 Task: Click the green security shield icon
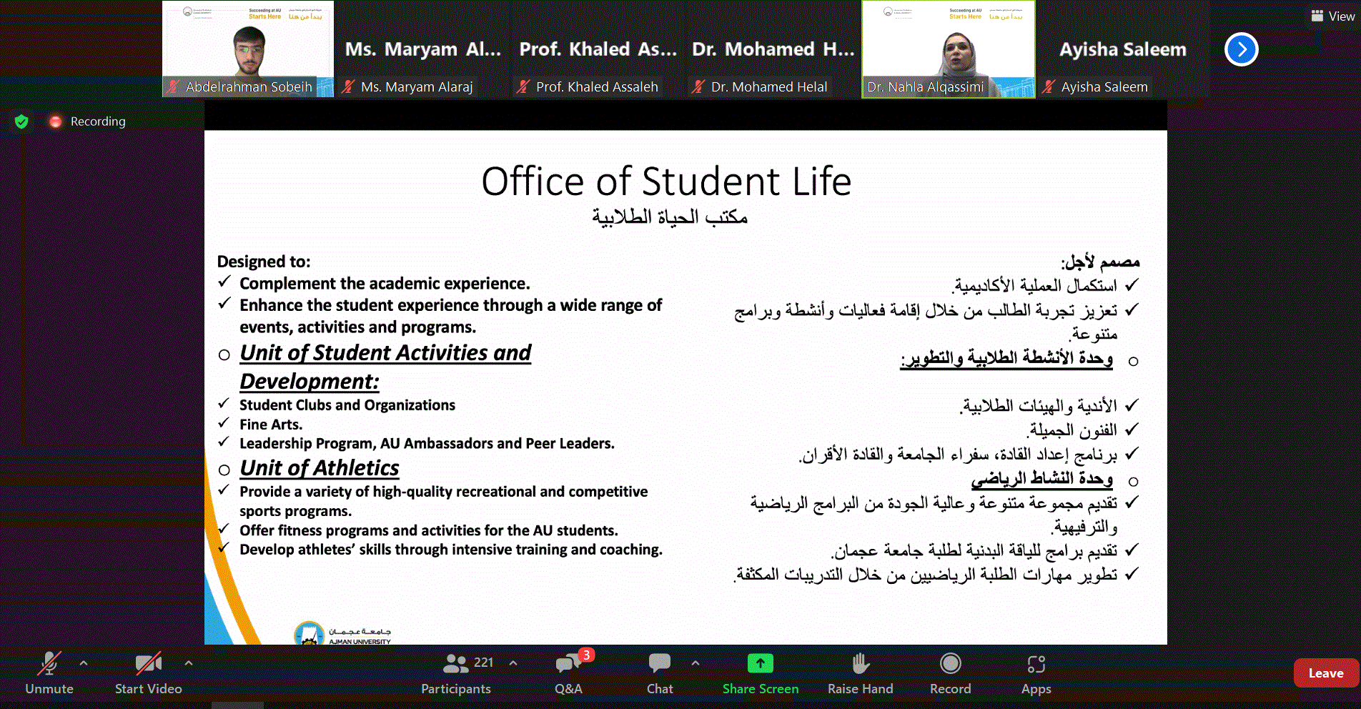[21, 122]
